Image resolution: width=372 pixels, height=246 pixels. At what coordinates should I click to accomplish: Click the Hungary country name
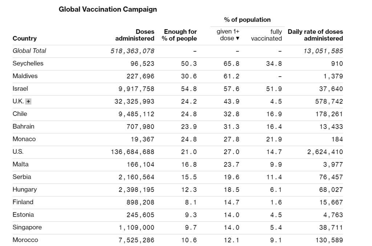click(25, 190)
